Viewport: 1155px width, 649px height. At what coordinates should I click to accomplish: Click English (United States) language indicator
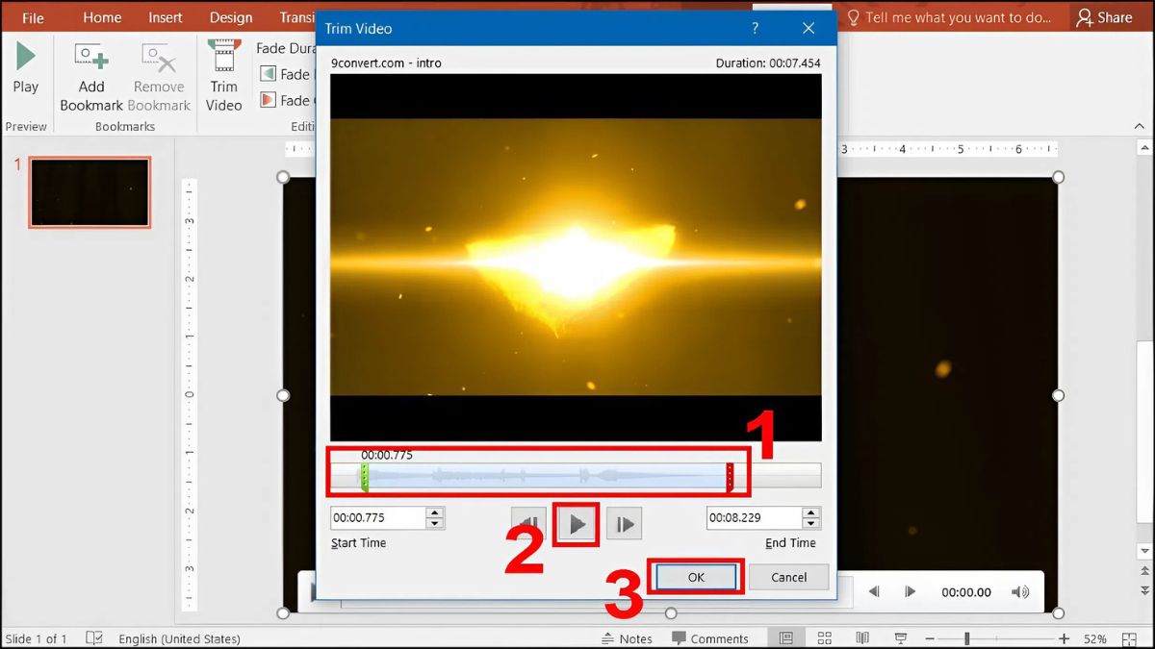coord(179,638)
